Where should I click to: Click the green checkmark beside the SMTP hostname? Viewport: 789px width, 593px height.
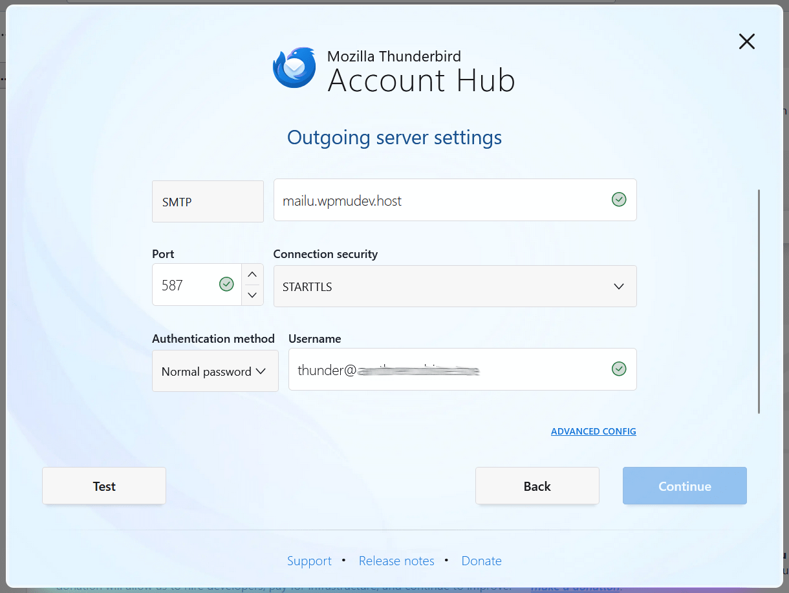(x=619, y=200)
